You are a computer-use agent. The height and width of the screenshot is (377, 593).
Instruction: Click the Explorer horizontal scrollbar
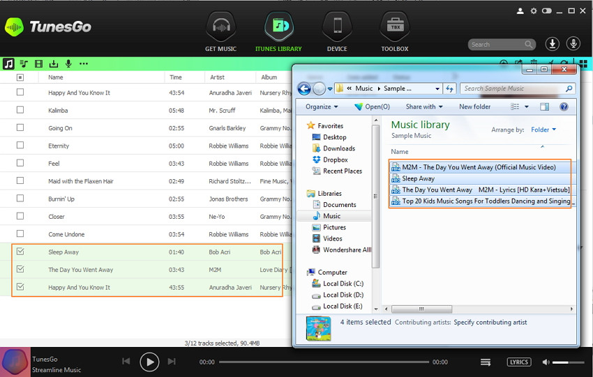pos(421,309)
